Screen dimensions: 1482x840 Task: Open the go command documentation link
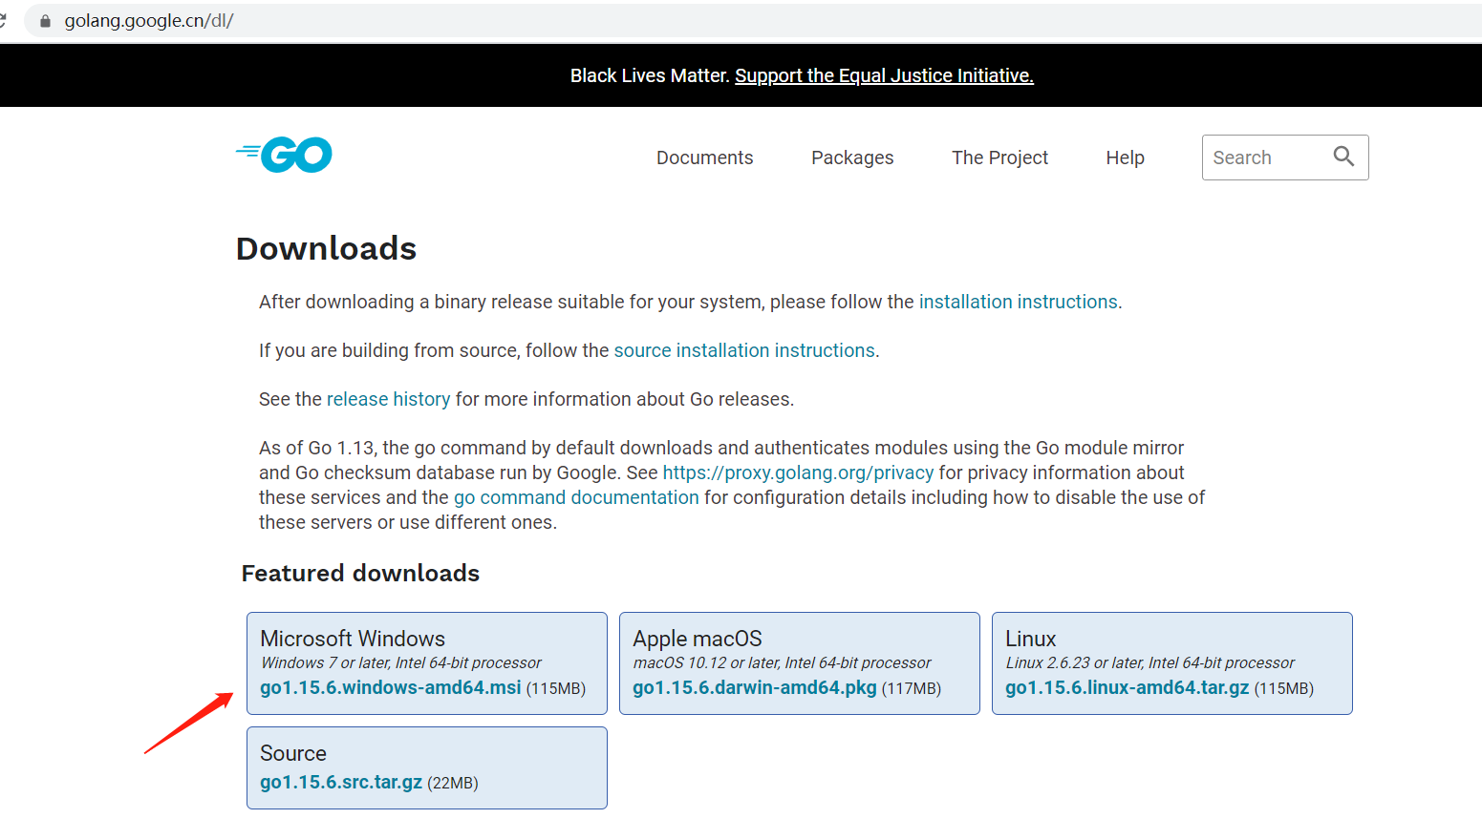[x=576, y=497]
